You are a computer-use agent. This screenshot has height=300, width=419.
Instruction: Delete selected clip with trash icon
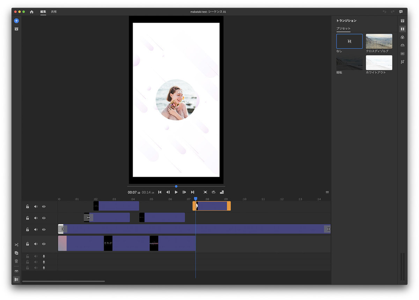16,261
